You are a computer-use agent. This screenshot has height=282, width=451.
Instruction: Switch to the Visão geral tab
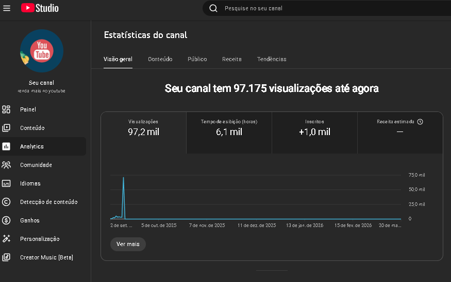[118, 59]
